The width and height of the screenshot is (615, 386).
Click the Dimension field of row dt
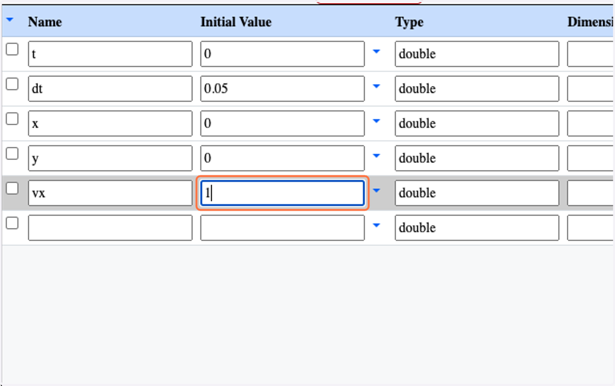[x=591, y=88]
